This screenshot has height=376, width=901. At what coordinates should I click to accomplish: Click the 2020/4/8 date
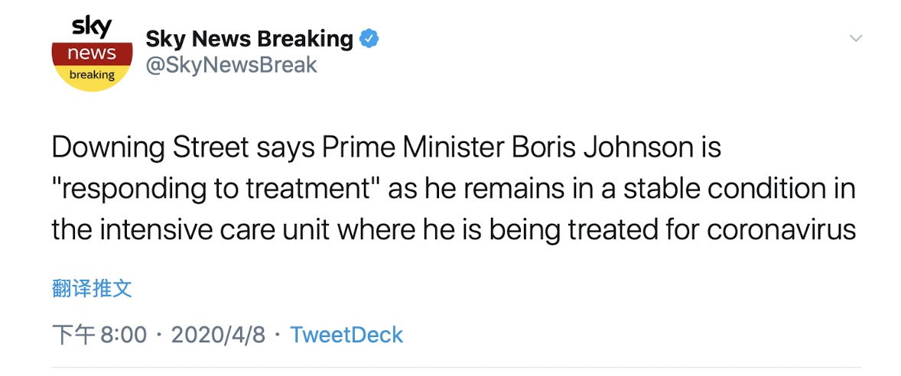click(218, 335)
